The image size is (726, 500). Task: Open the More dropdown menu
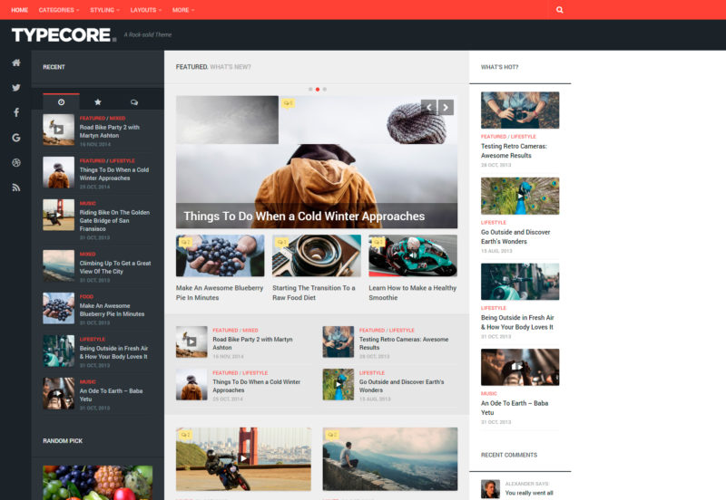[x=183, y=10]
